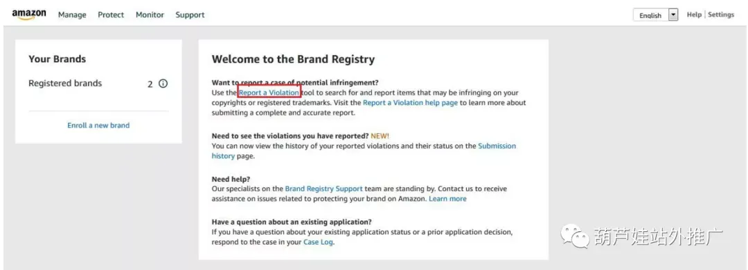Click the WeChat watermark icon

coord(574,235)
